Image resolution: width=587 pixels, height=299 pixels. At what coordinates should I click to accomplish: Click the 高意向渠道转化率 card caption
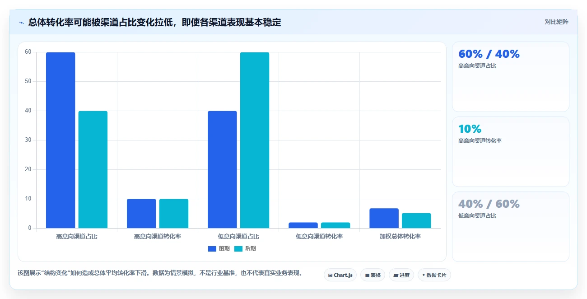coord(480,141)
